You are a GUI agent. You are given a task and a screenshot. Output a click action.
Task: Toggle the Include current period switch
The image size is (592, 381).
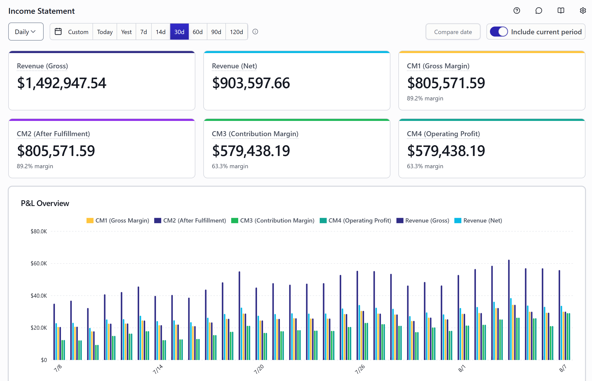point(499,32)
